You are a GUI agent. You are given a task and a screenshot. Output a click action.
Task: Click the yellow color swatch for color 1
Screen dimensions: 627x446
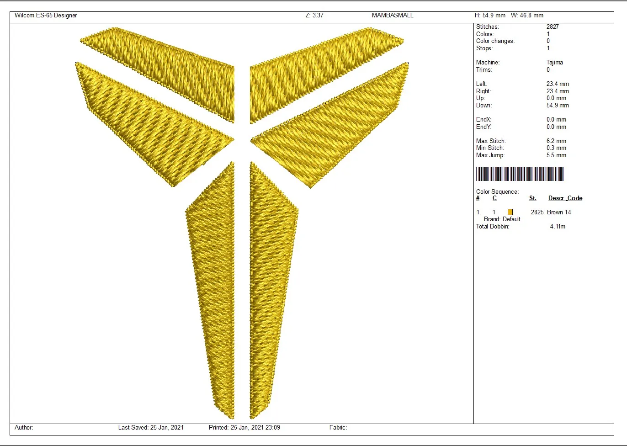[510, 212]
